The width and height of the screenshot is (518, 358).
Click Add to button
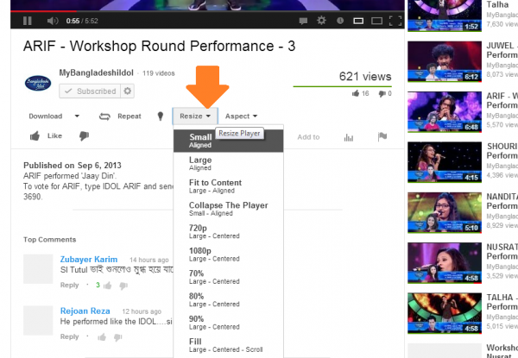pyautogui.click(x=308, y=137)
